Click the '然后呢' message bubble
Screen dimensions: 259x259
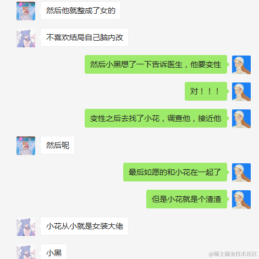(x=57, y=145)
